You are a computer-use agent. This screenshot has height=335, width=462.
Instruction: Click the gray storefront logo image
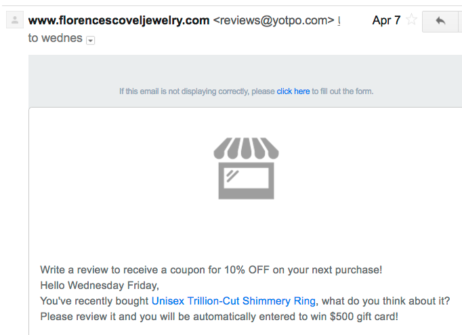click(x=247, y=169)
